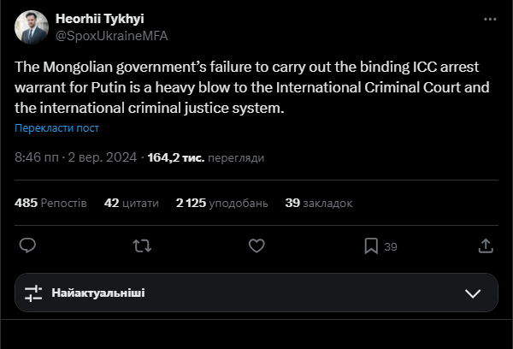View the 485 Репостів list
This screenshot has width=513, height=349.
click(x=50, y=204)
